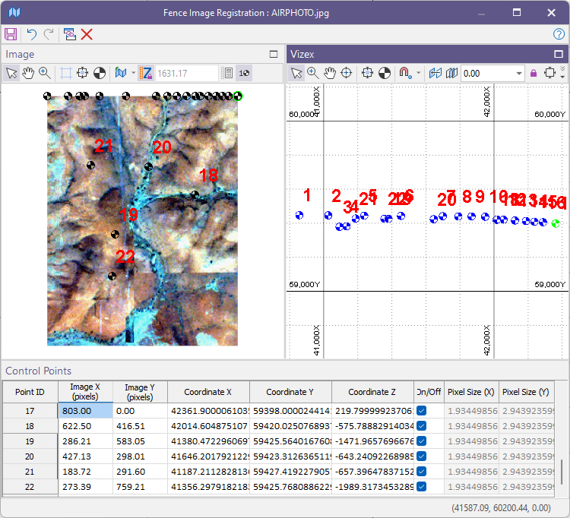Click the snap magnet icon in Vizex toolbar
570x518 pixels.
point(405,73)
